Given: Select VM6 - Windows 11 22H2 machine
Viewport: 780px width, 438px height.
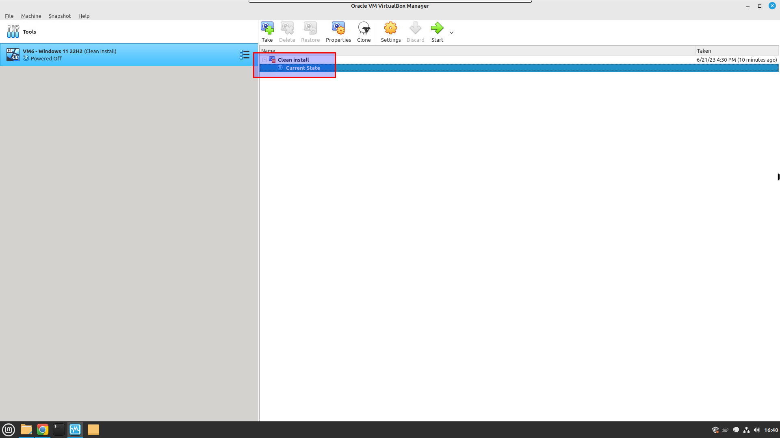Looking at the screenshot, I should pyautogui.click(x=129, y=55).
